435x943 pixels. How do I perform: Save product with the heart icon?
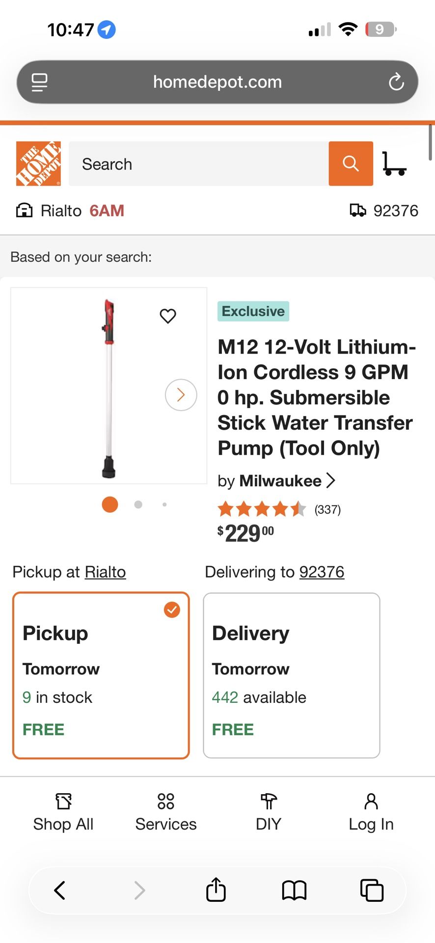168,316
